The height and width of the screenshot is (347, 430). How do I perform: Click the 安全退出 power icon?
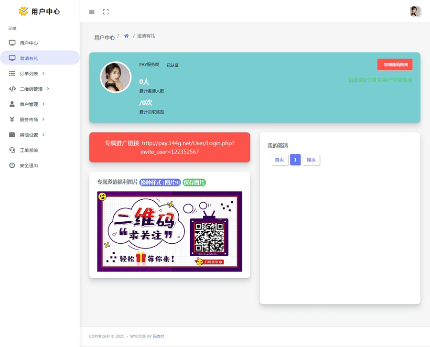(12, 165)
